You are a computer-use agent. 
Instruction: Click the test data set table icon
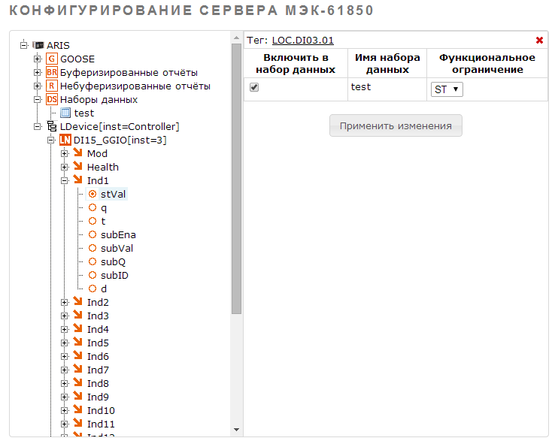[x=65, y=113]
